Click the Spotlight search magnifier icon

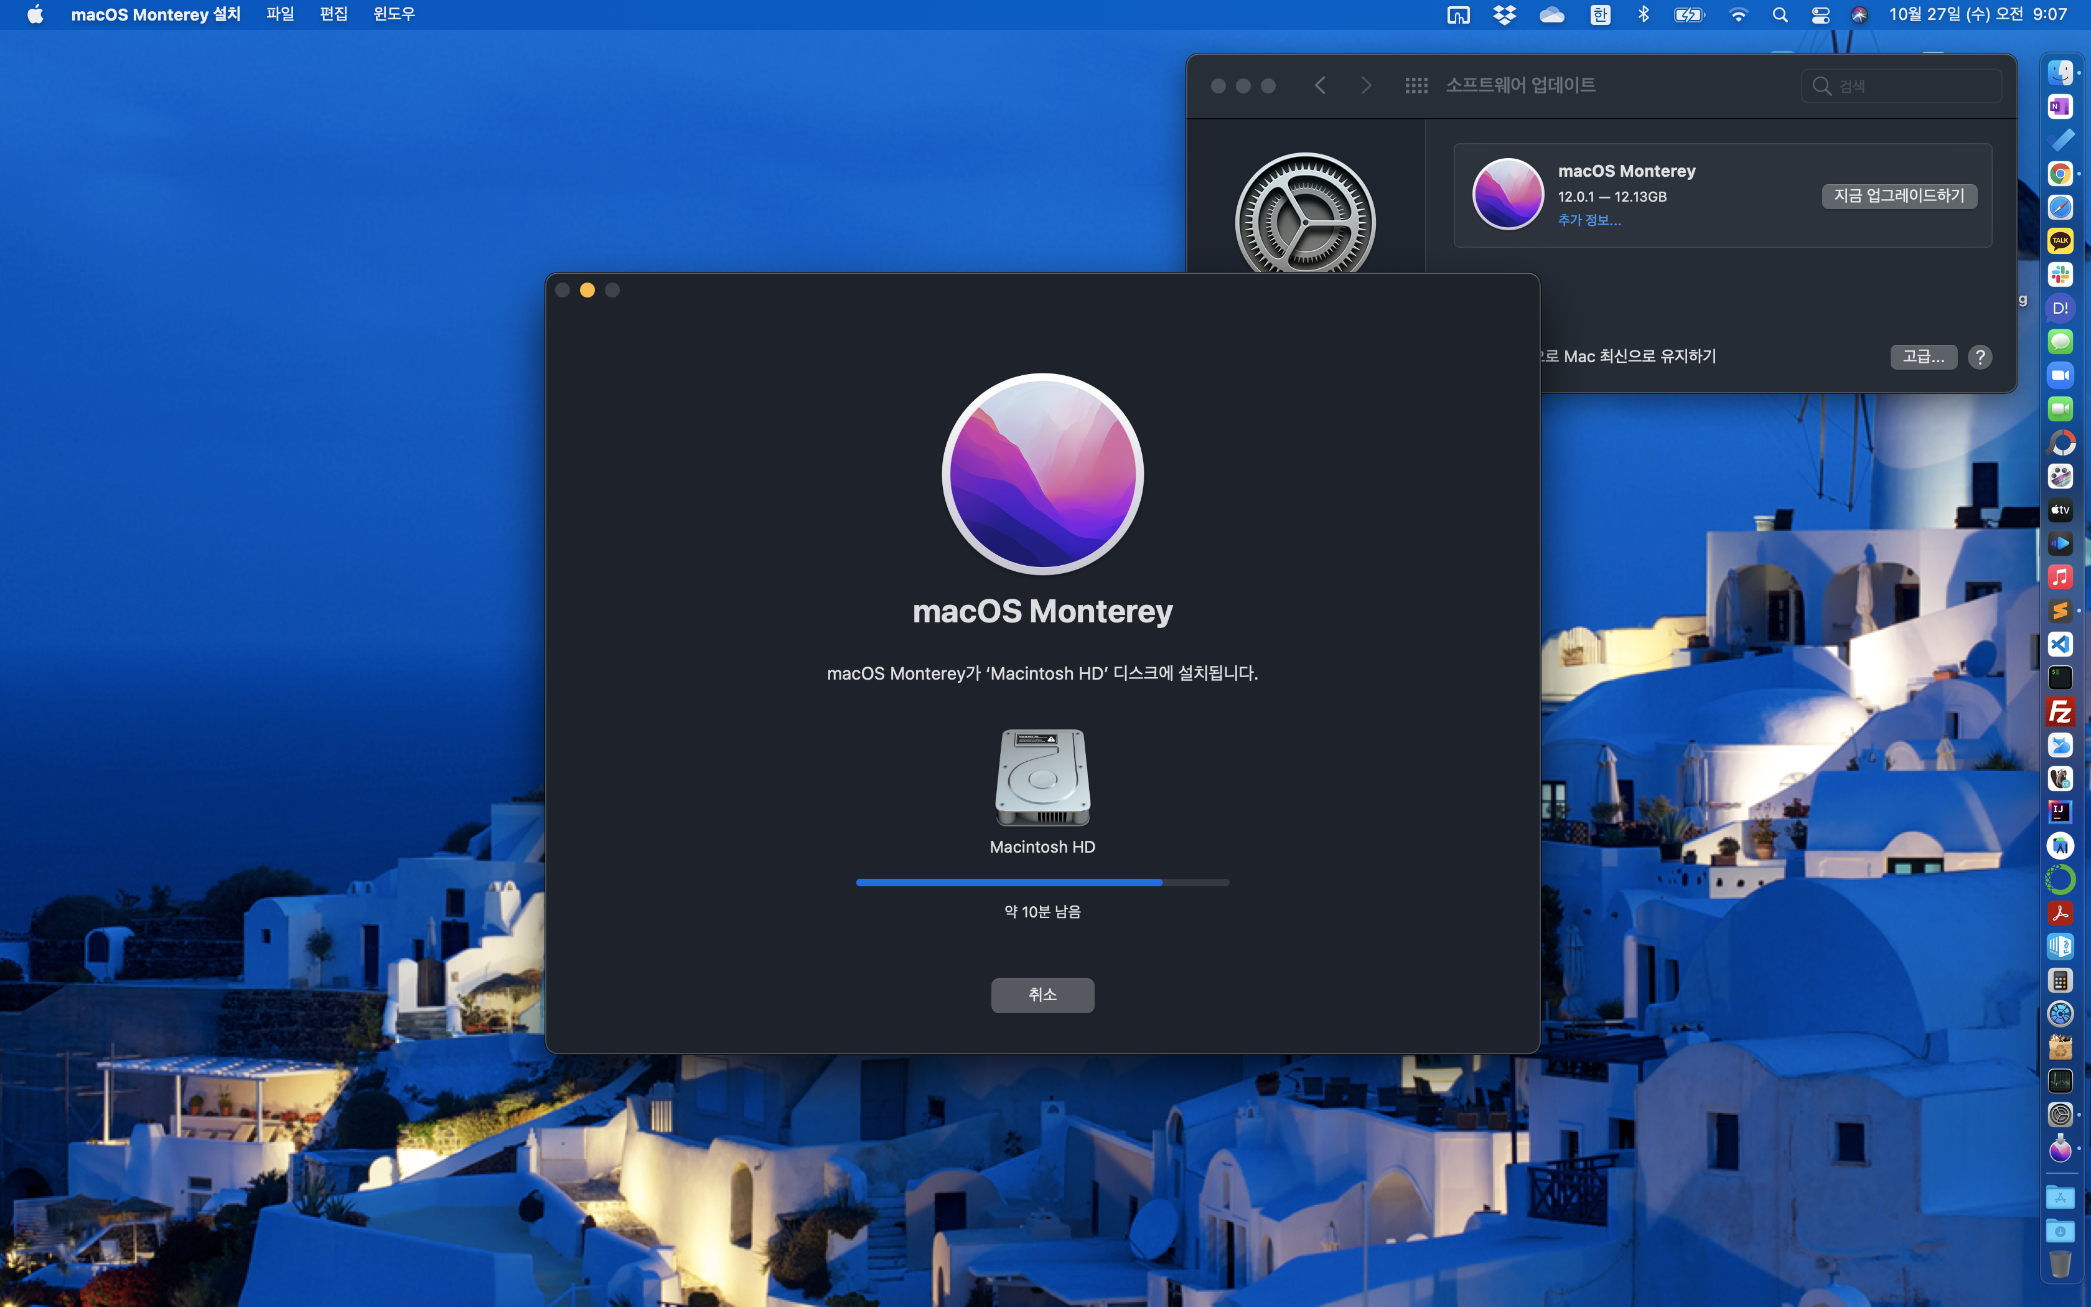(x=1780, y=15)
